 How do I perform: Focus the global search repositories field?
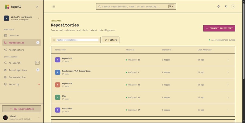click(x=136, y=7)
